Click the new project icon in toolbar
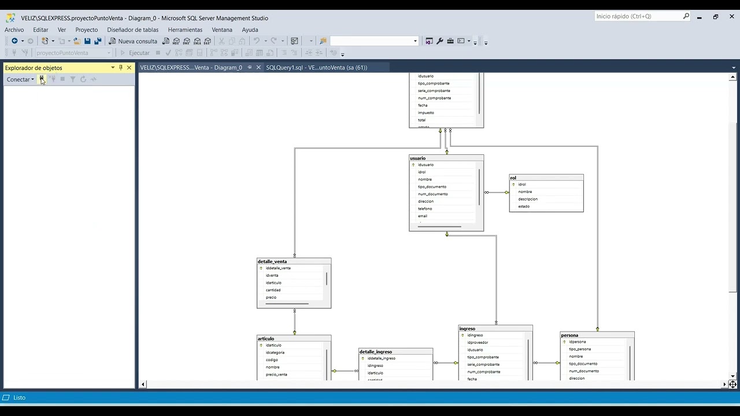 click(x=45, y=41)
